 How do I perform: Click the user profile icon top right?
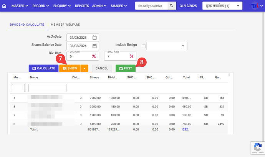(x=255, y=6)
